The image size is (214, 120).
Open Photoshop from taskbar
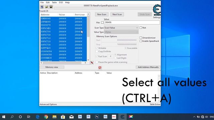(x=97, y=117)
